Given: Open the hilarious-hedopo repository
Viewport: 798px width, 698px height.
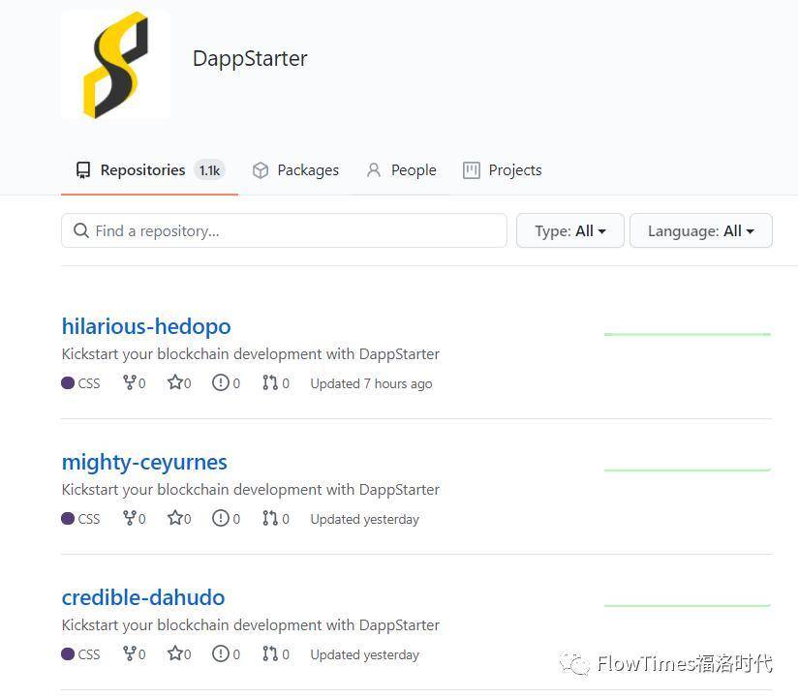Looking at the screenshot, I should 146,326.
